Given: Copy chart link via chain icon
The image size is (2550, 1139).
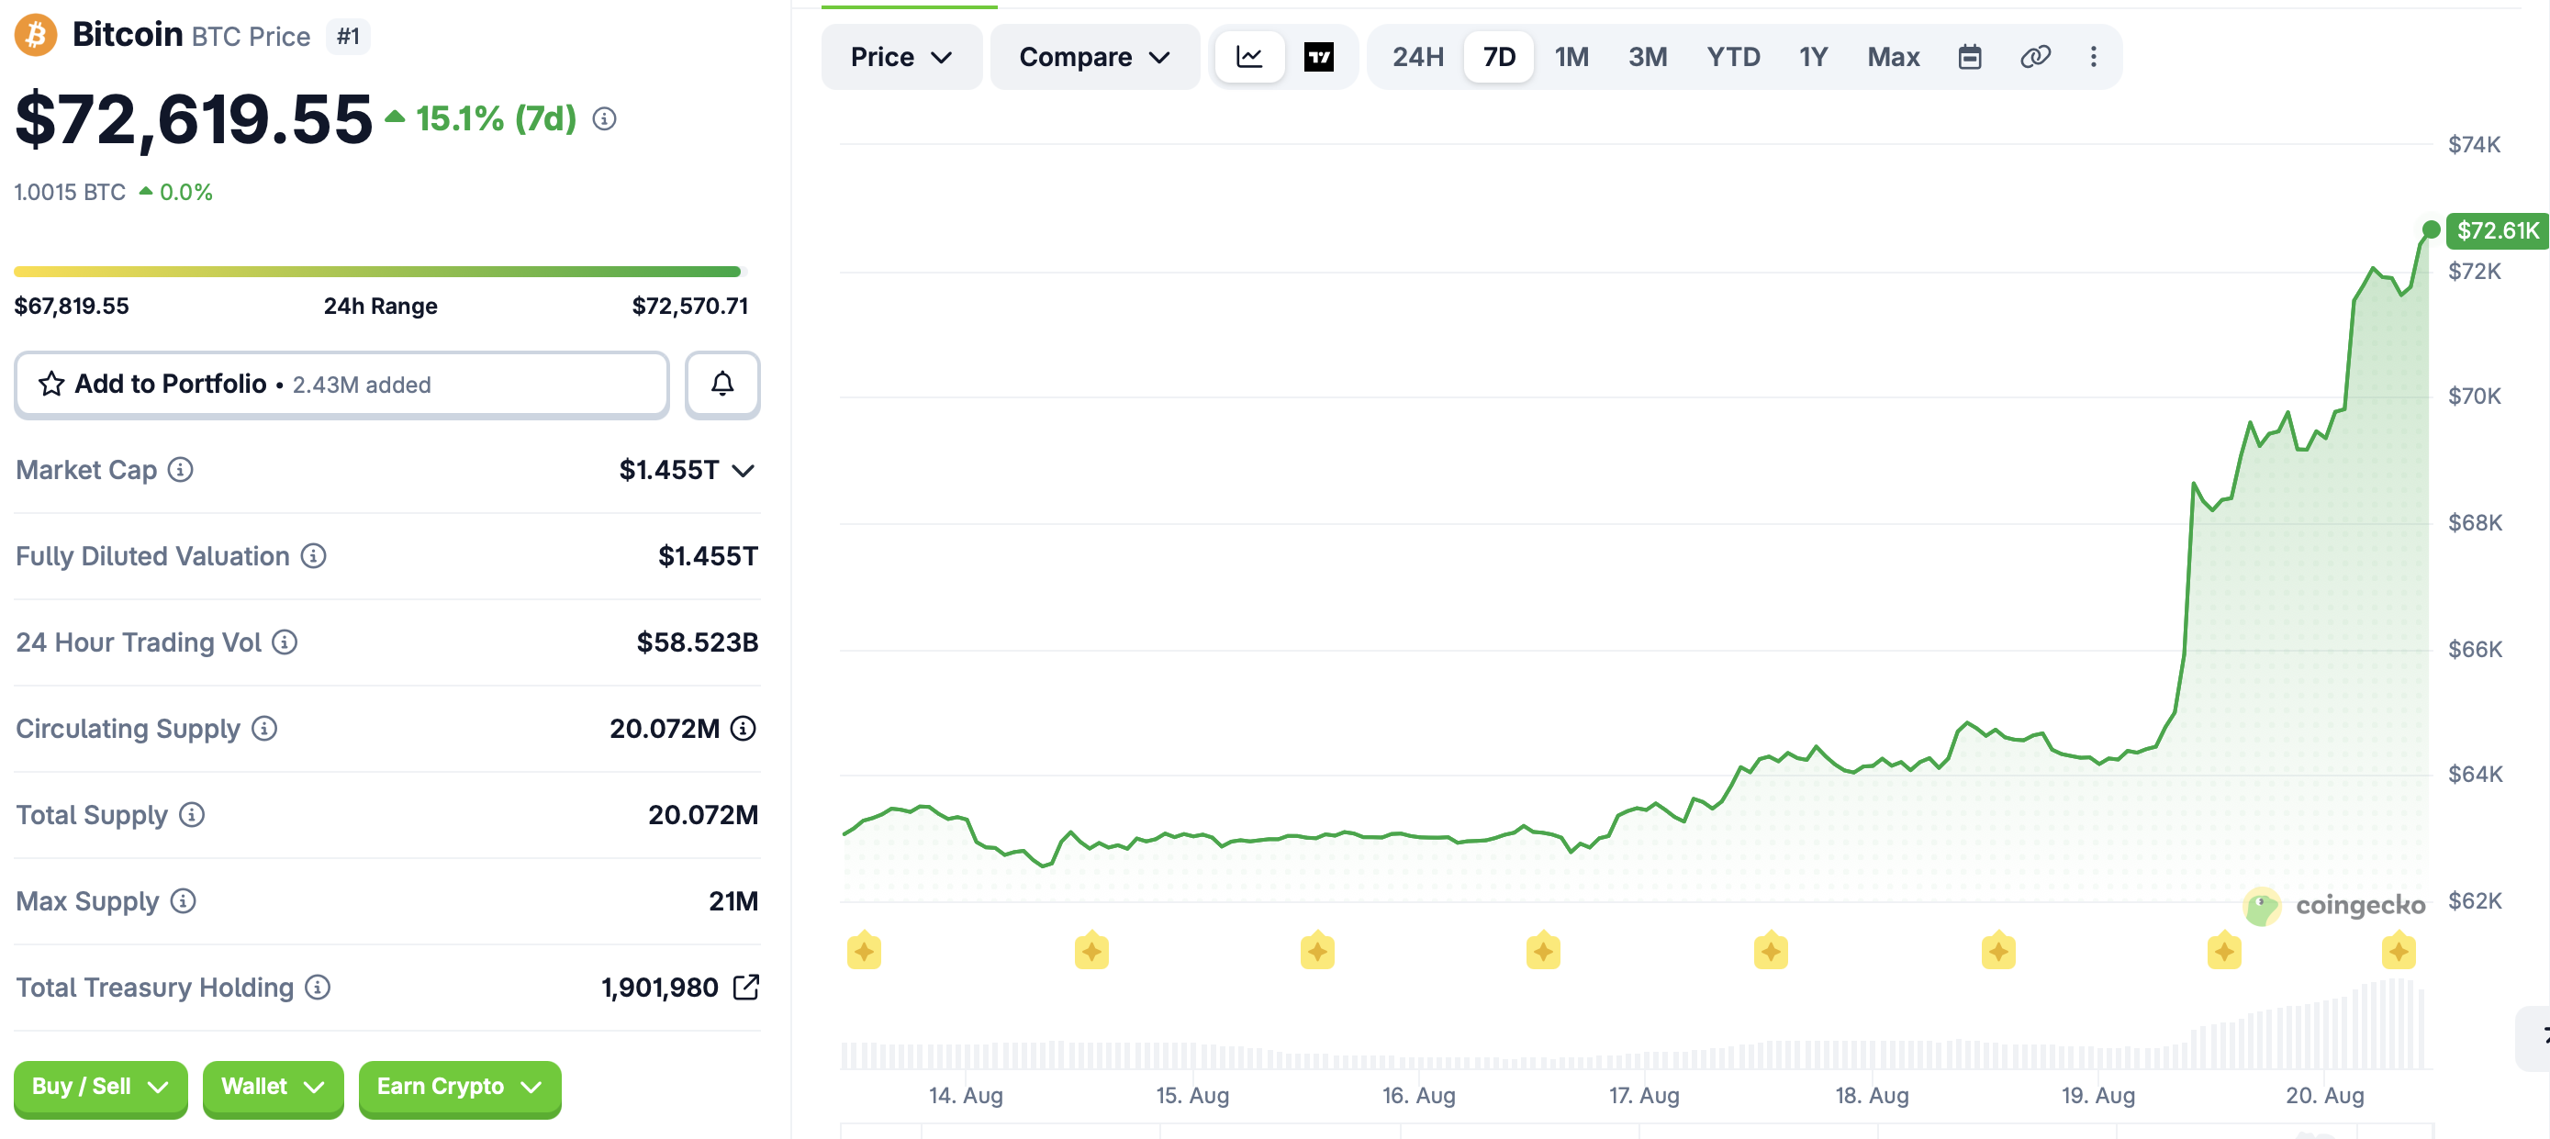Looking at the screenshot, I should click(x=2034, y=58).
